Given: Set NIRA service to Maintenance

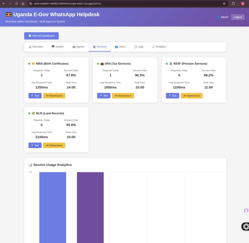Looking at the screenshot, I should pos(54,95).
